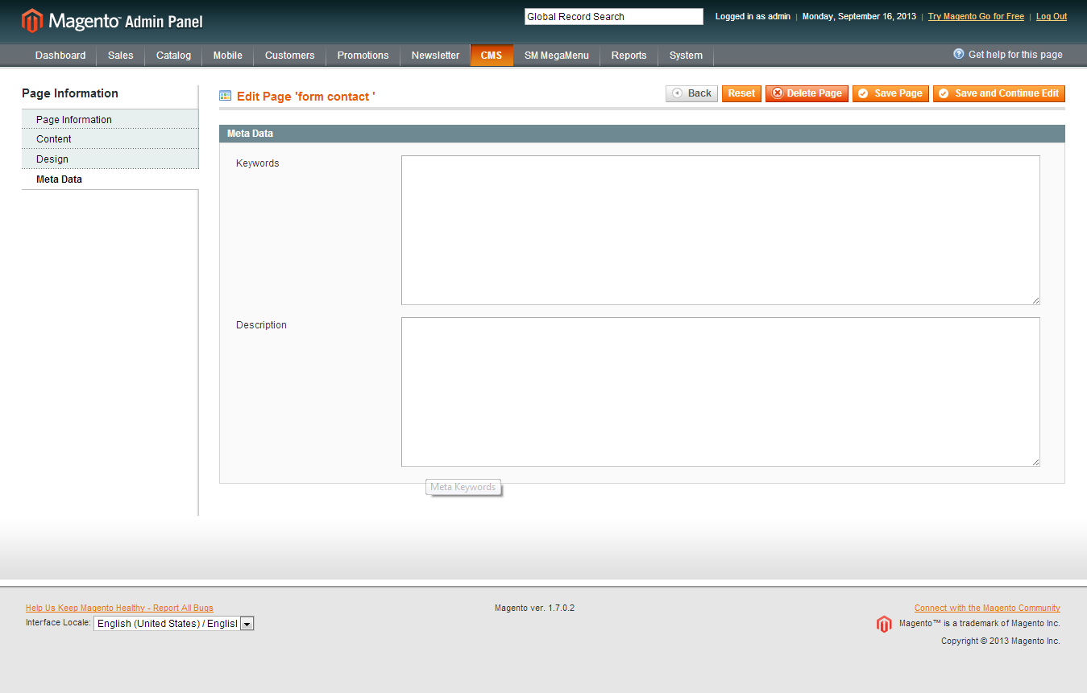Switch to the Content tab
Viewport: 1087px width, 693px height.
[110, 138]
